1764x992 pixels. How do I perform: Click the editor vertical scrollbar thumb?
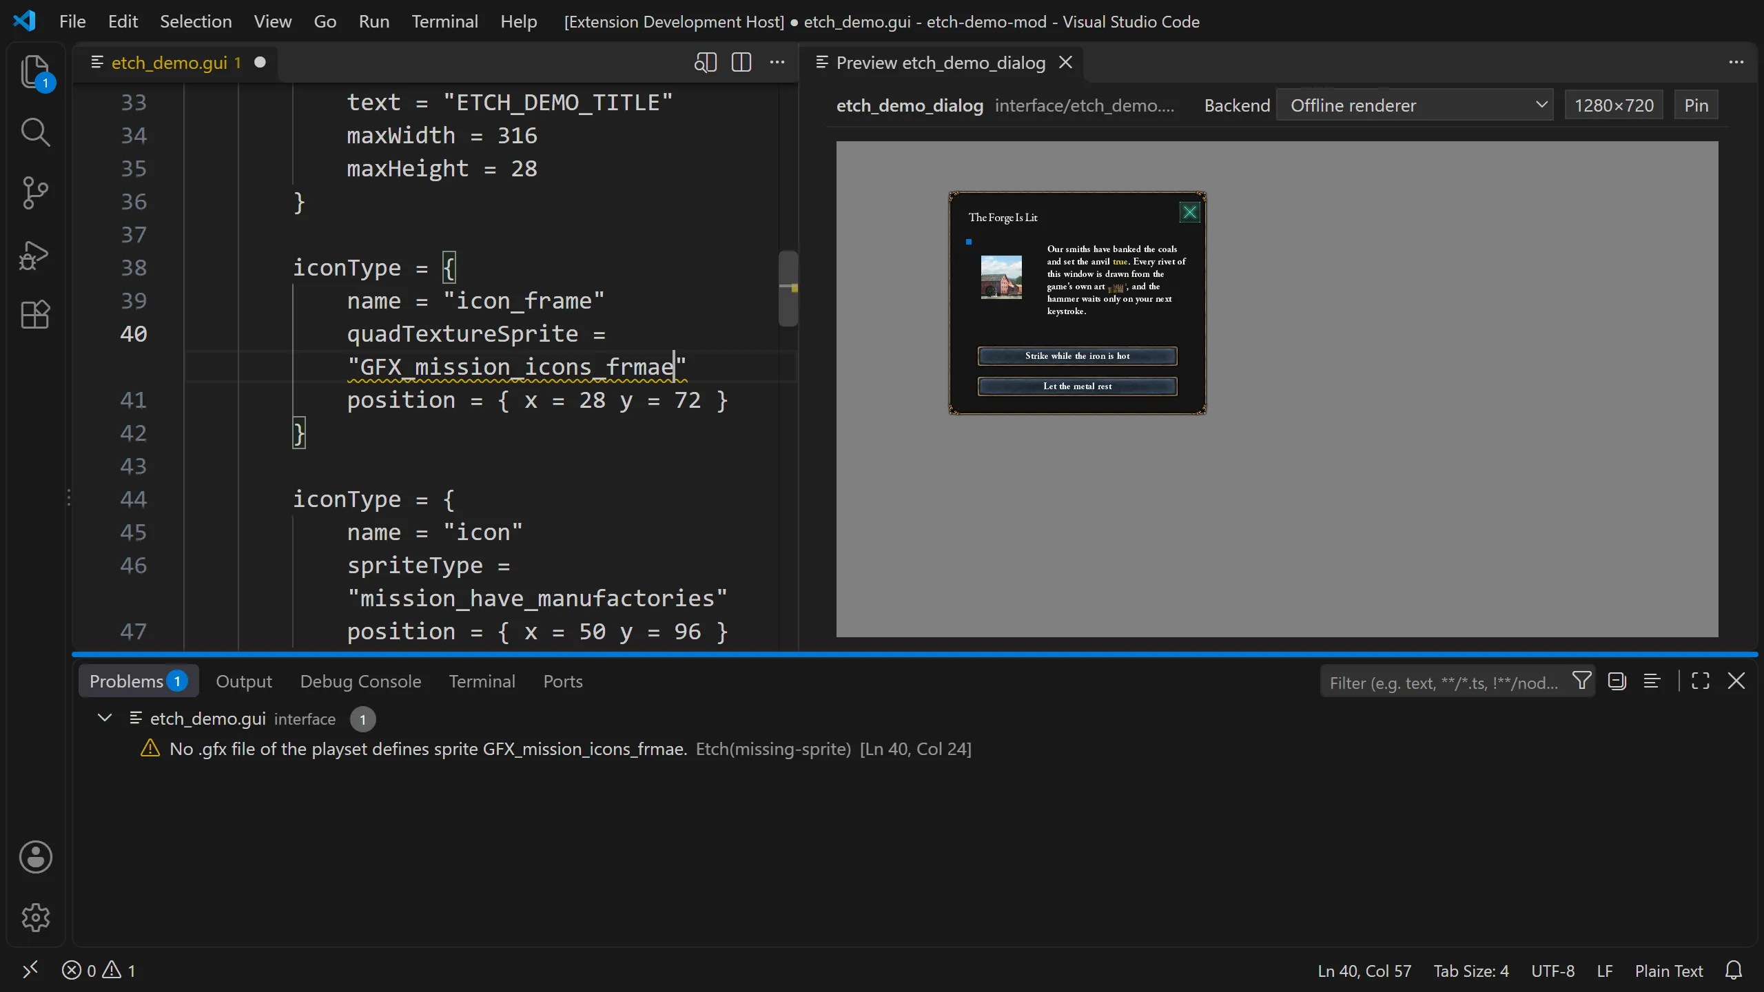788,288
